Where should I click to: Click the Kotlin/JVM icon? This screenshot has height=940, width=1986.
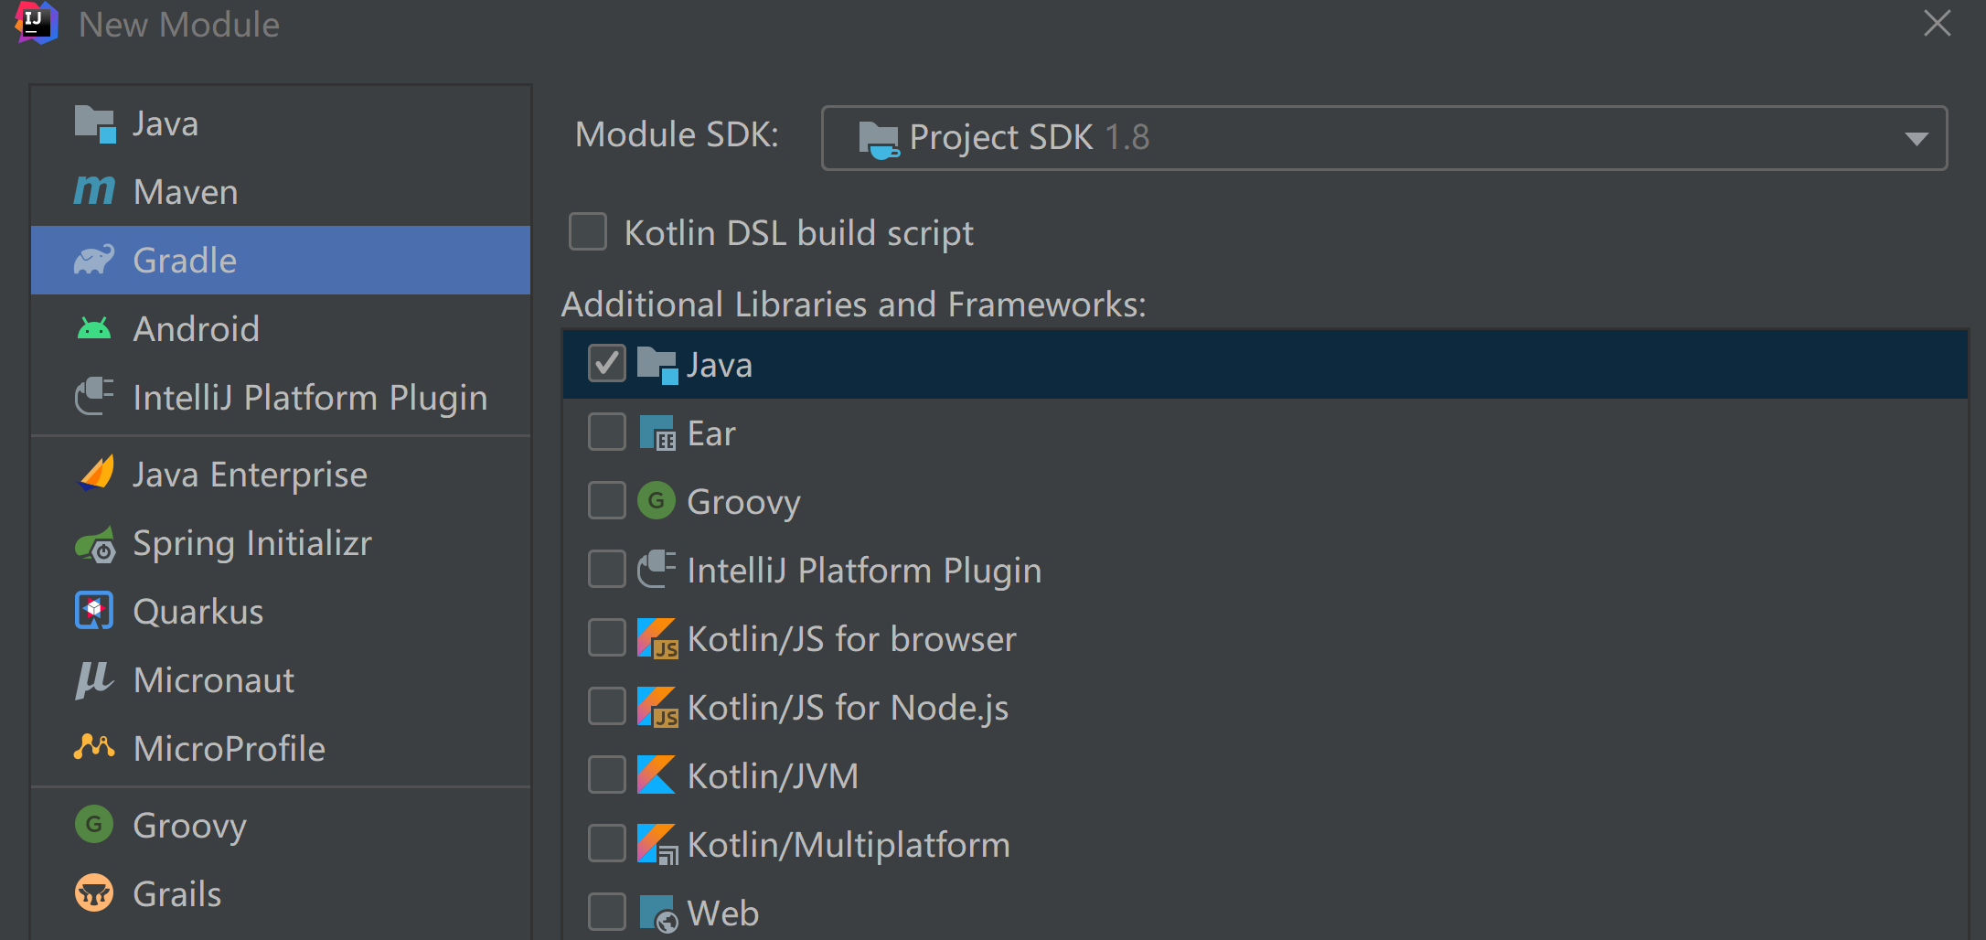pyautogui.click(x=657, y=774)
